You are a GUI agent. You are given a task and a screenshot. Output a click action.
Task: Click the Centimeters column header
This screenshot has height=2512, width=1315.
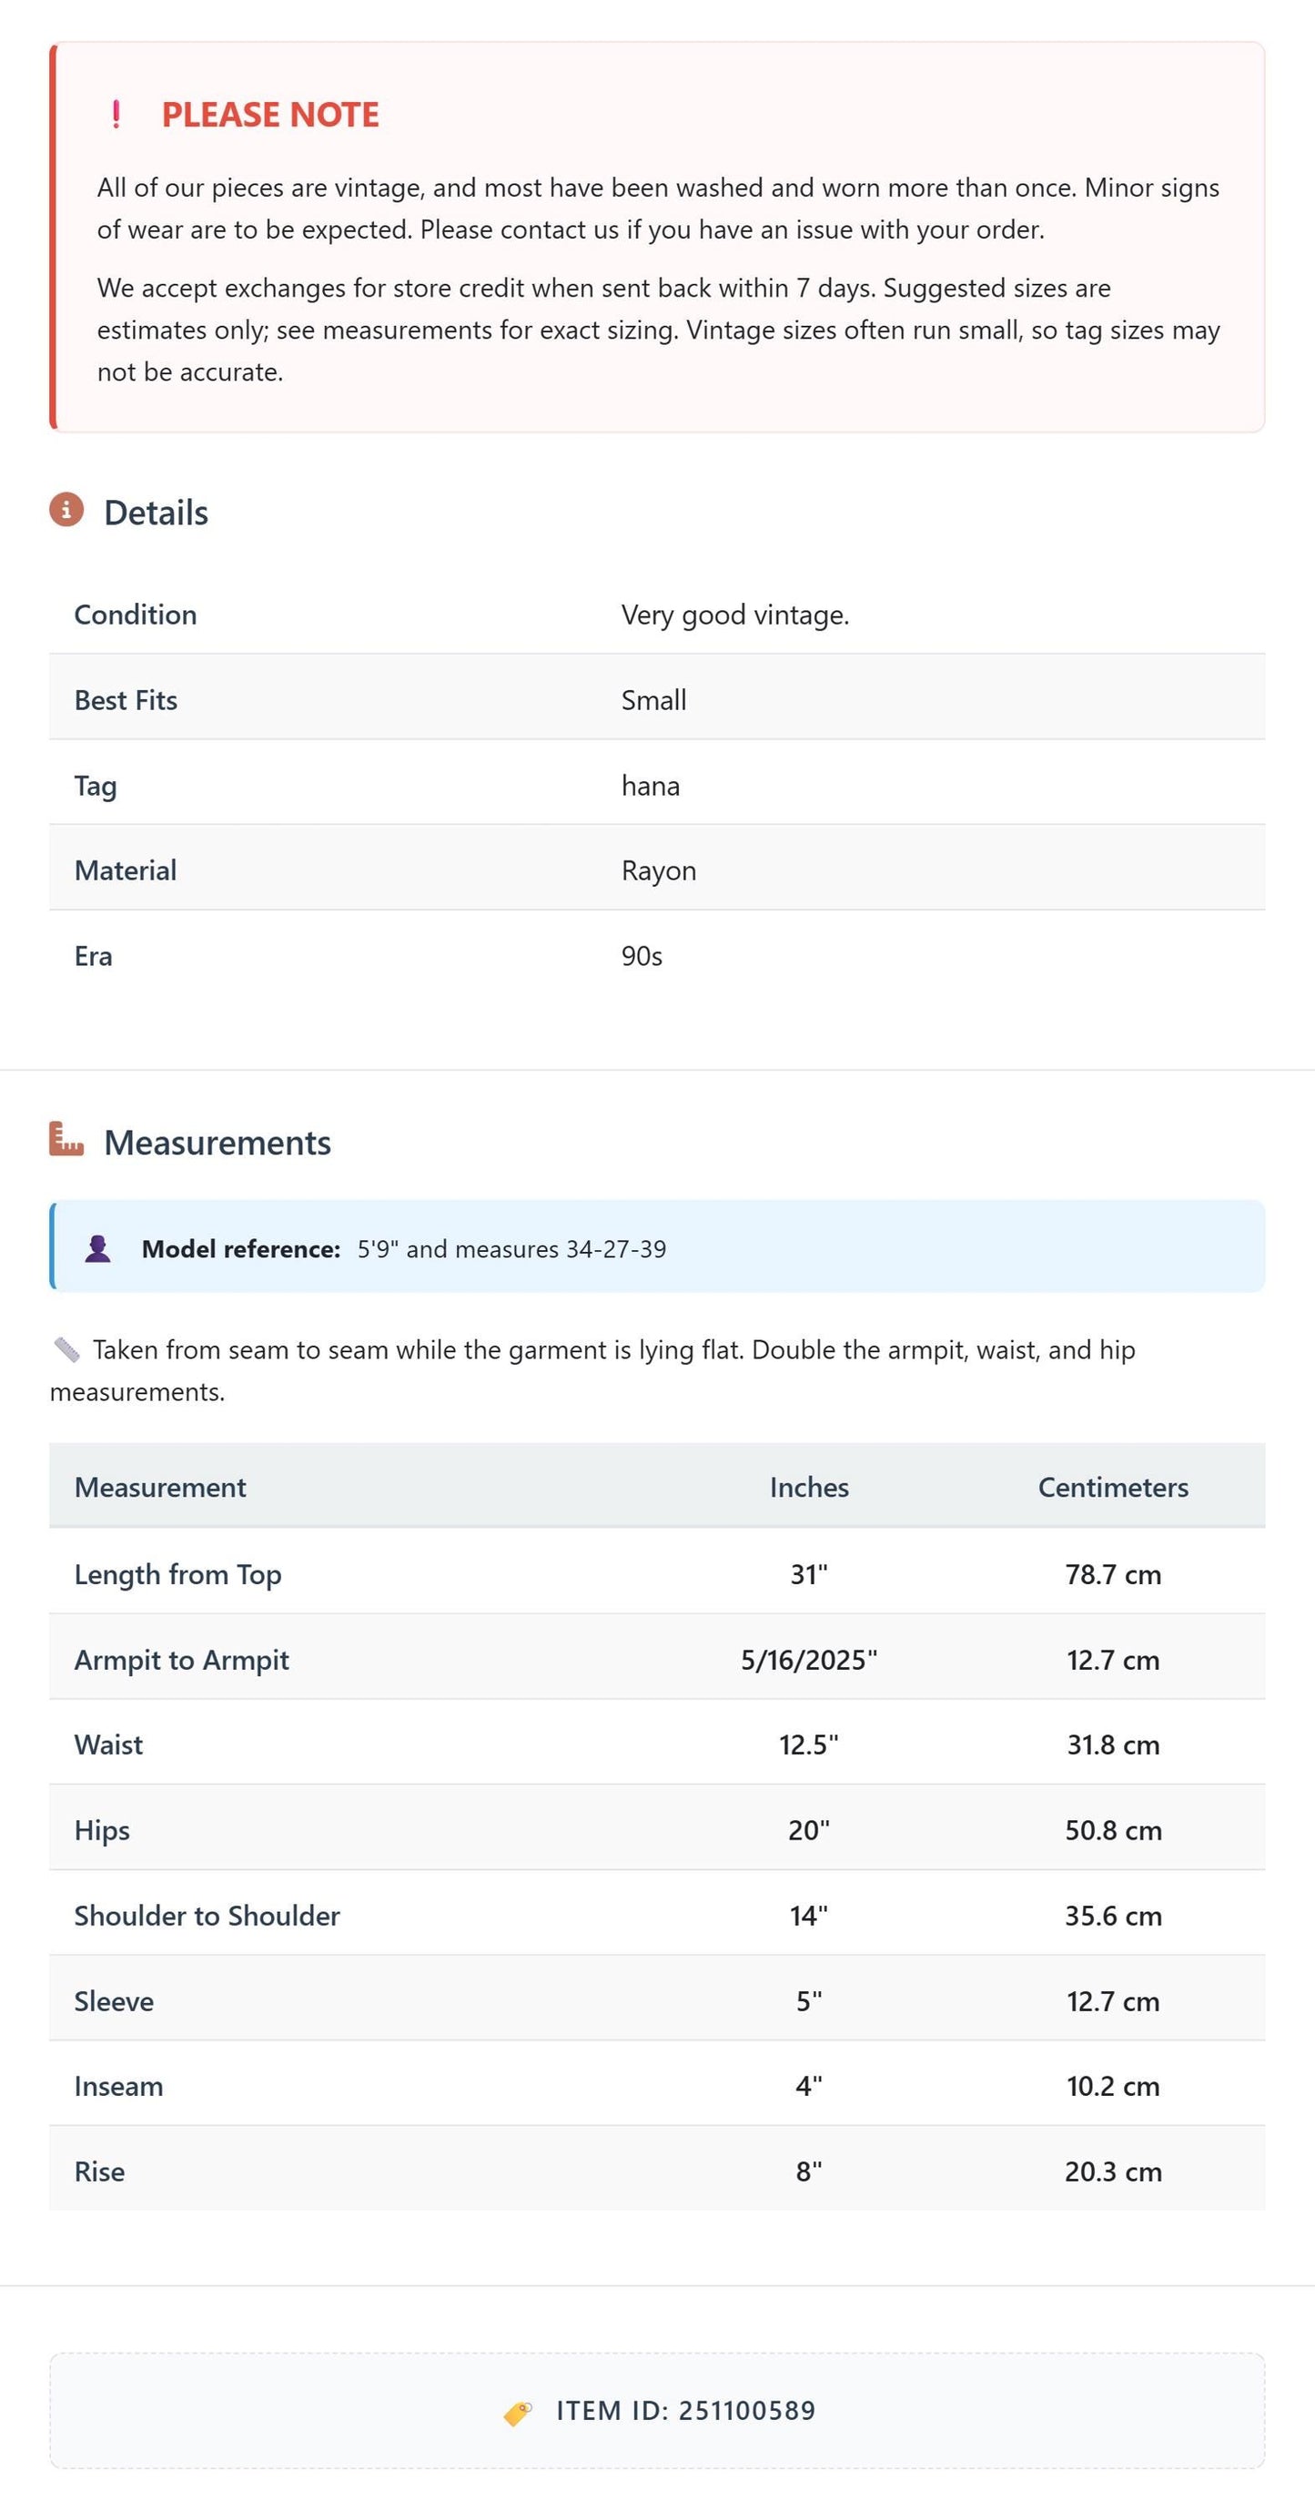tap(1113, 1487)
